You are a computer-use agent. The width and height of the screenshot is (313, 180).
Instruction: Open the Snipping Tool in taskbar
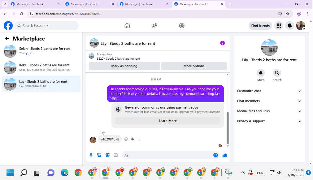(228, 173)
